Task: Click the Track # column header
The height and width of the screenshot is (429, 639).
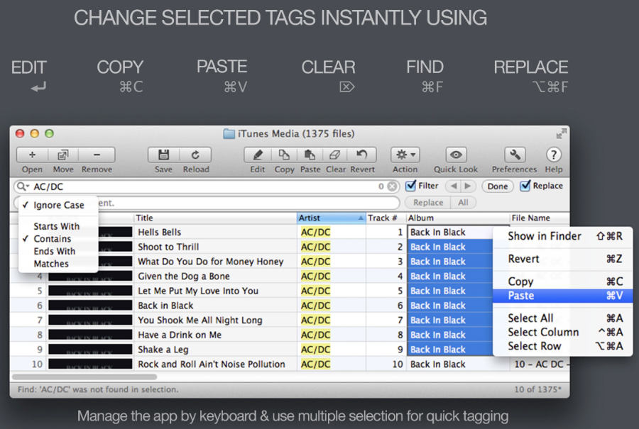Action: (386, 218)
